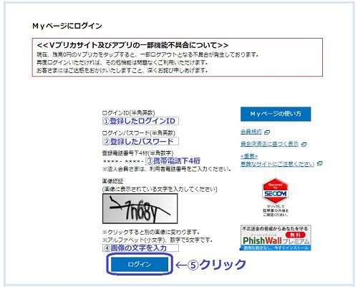Click the 《重要》 link text
The height and width of the screenshot is (287, 358).
(249, 156)
